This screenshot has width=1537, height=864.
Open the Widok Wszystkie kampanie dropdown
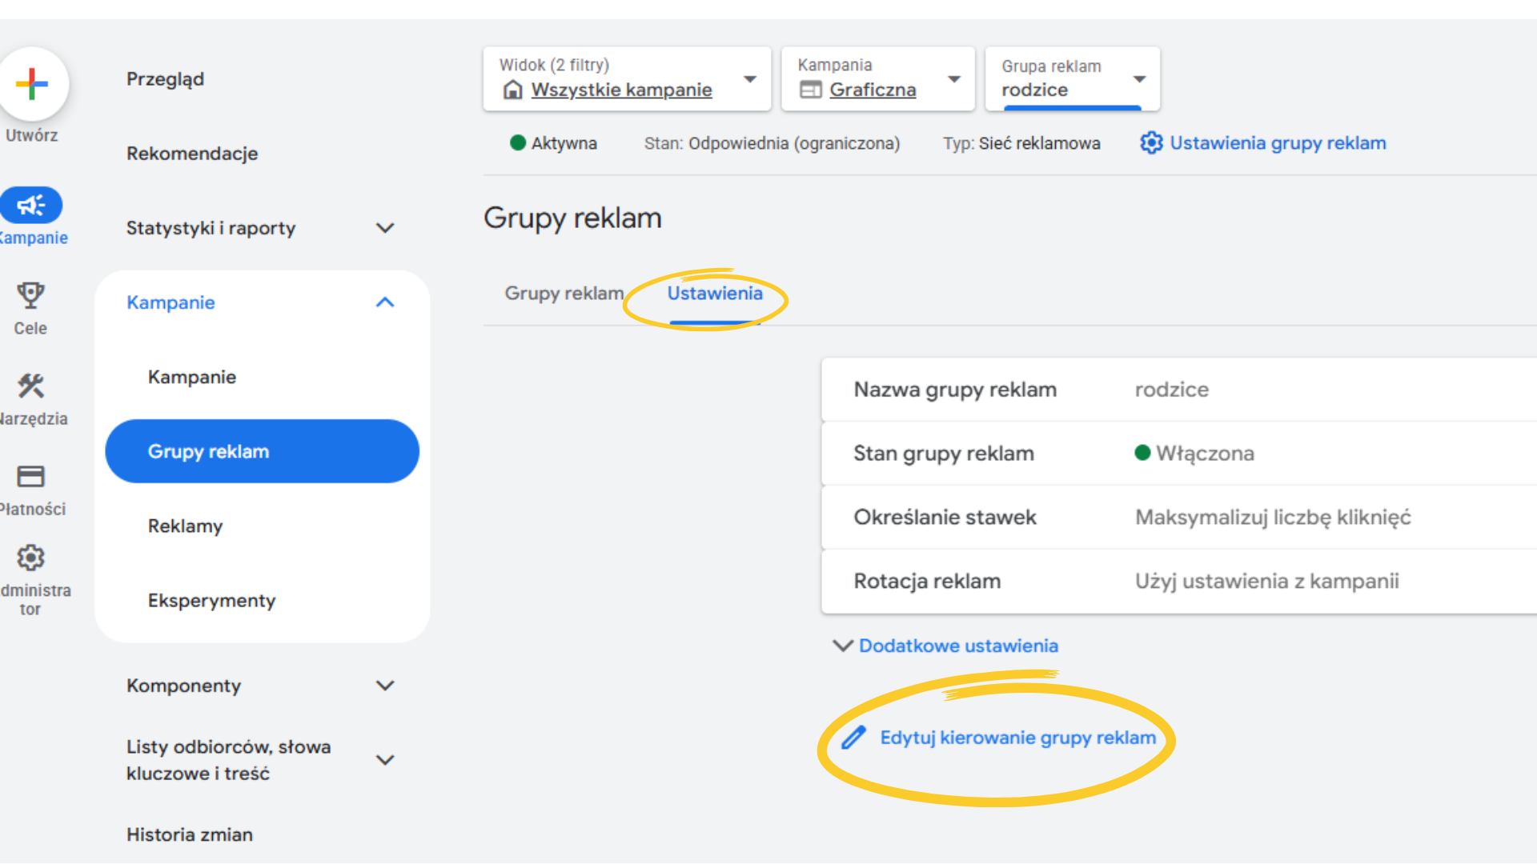750,79
